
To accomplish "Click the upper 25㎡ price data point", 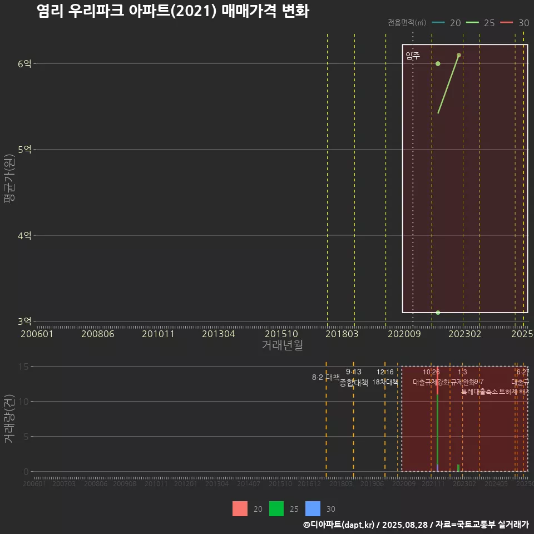I will point(458,55).
